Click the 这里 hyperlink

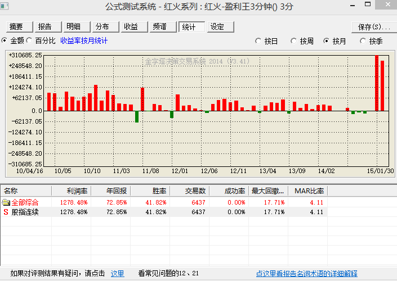[x=117, y=274]
